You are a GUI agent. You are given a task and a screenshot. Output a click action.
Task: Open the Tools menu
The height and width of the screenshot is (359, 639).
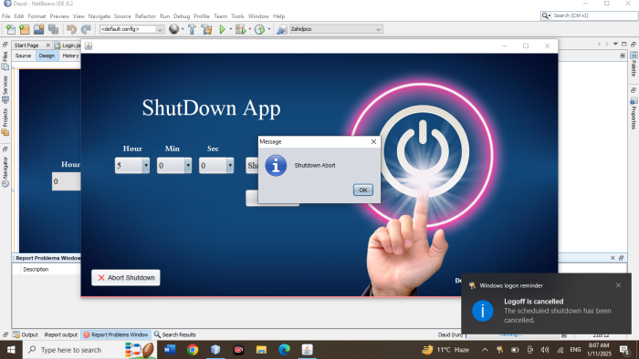coord(237,16)
